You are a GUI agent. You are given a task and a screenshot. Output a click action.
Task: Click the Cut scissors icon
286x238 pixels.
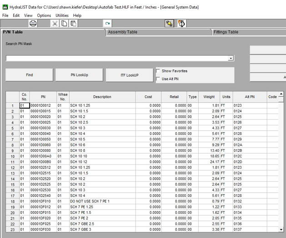coord(55,24)
